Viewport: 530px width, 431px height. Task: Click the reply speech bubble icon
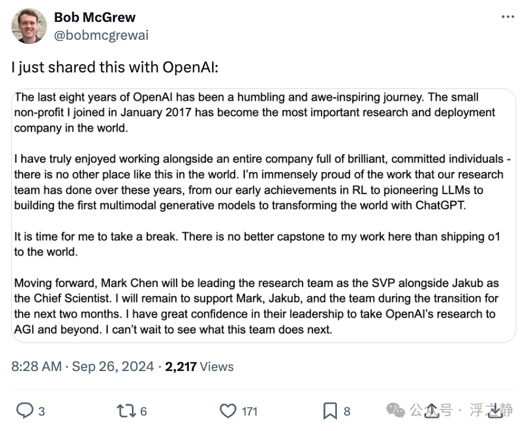[24, 410]
